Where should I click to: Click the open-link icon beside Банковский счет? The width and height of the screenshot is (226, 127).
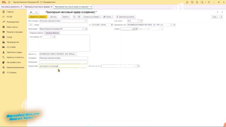174,25
